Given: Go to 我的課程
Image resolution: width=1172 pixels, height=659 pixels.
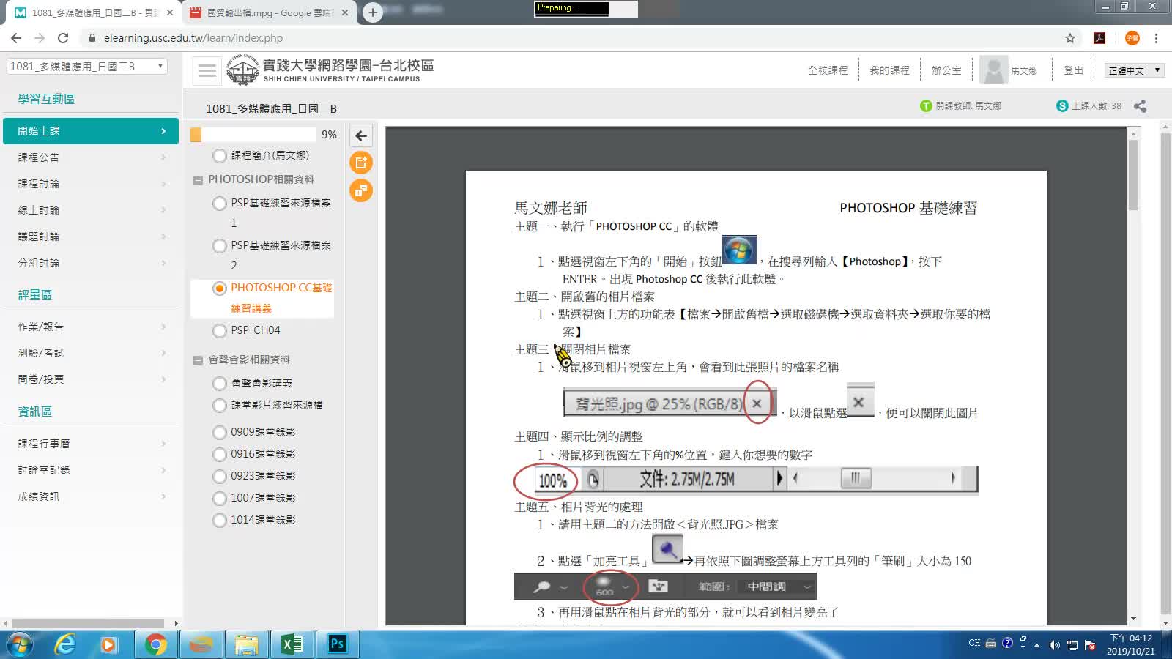Looking at the screenshot, I should pyautogui.click(x=889, y=70).
